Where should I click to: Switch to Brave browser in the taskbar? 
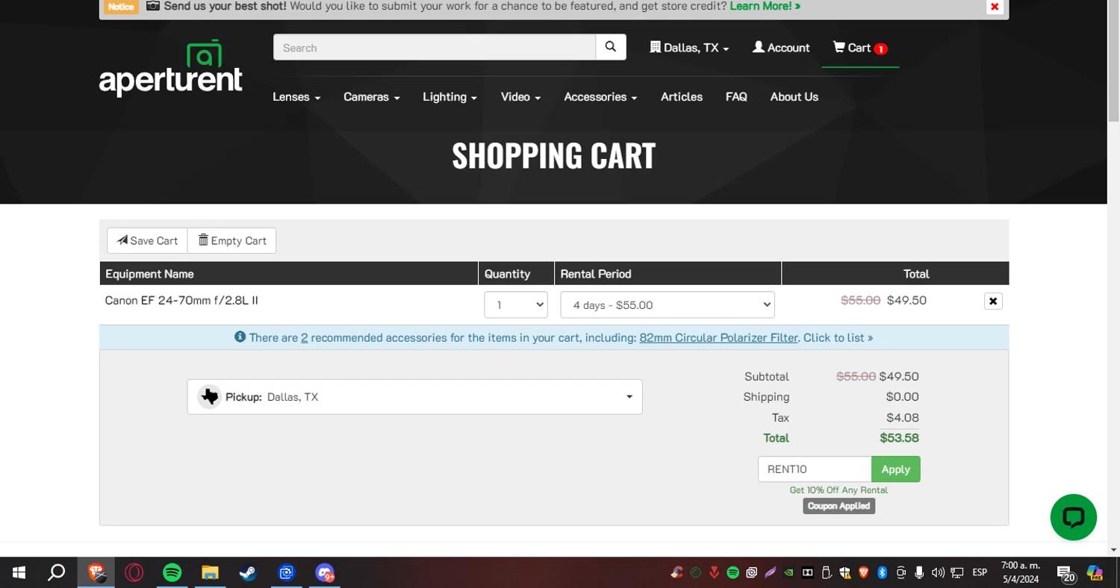[x=96, y=572]
